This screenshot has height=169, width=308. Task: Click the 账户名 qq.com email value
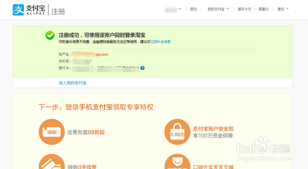point(90,54)
